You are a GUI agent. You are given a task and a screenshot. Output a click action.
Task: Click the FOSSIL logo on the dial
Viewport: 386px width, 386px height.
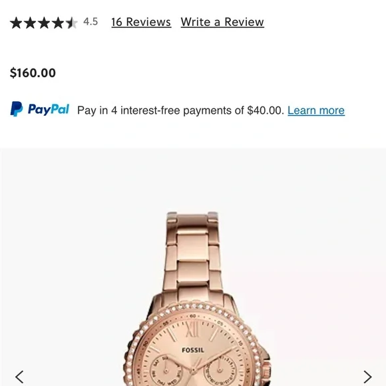193,350
